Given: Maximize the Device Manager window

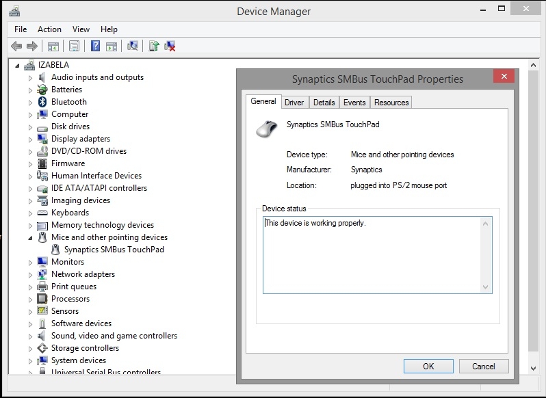Looking at the screenshot, I should (502, 9).
